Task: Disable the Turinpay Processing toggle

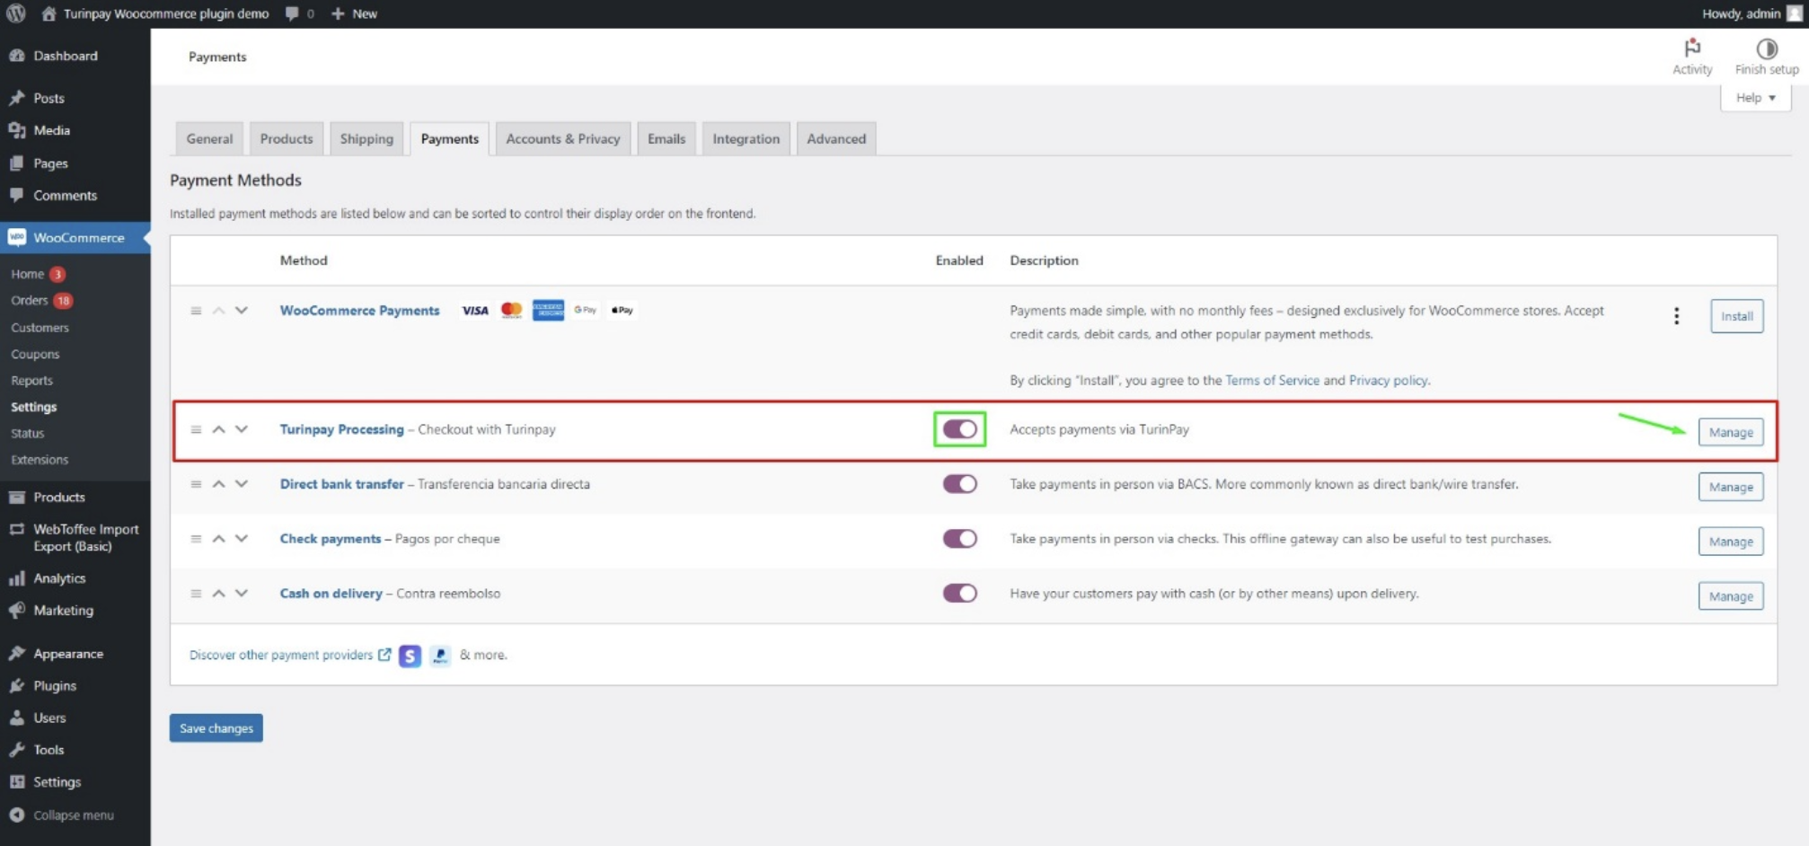Action: (959, 429)
